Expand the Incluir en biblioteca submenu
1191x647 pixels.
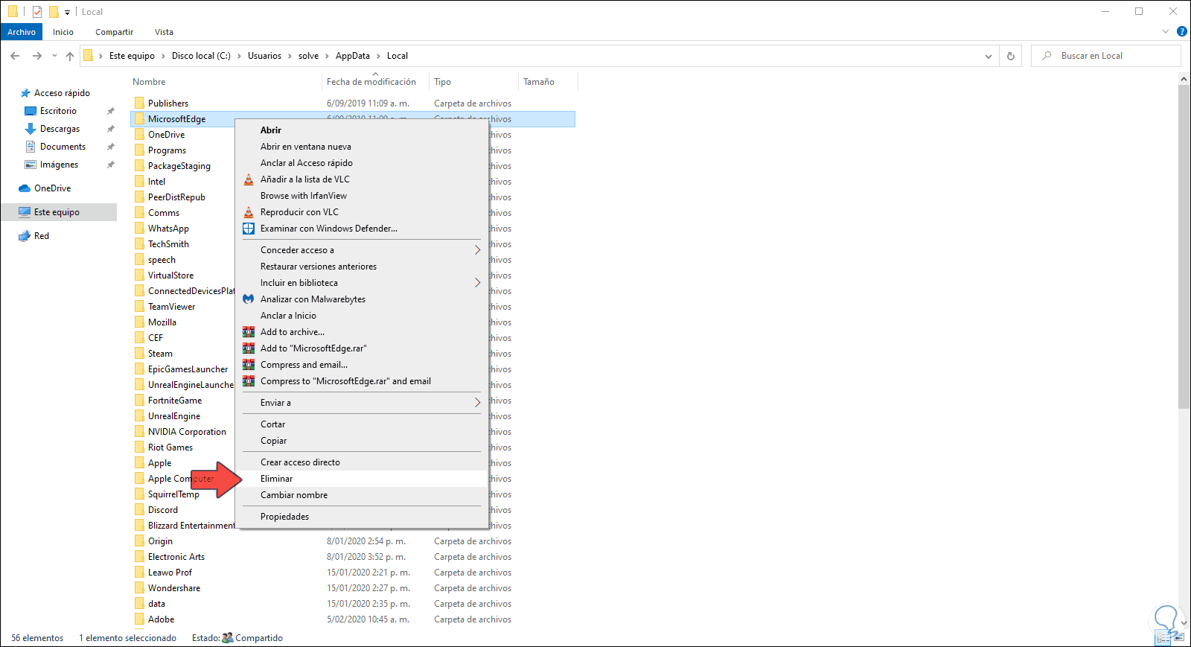tap(478, 283)
